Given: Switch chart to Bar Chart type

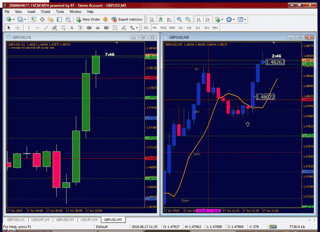Looking at the screenshot, I should [152, 19].
